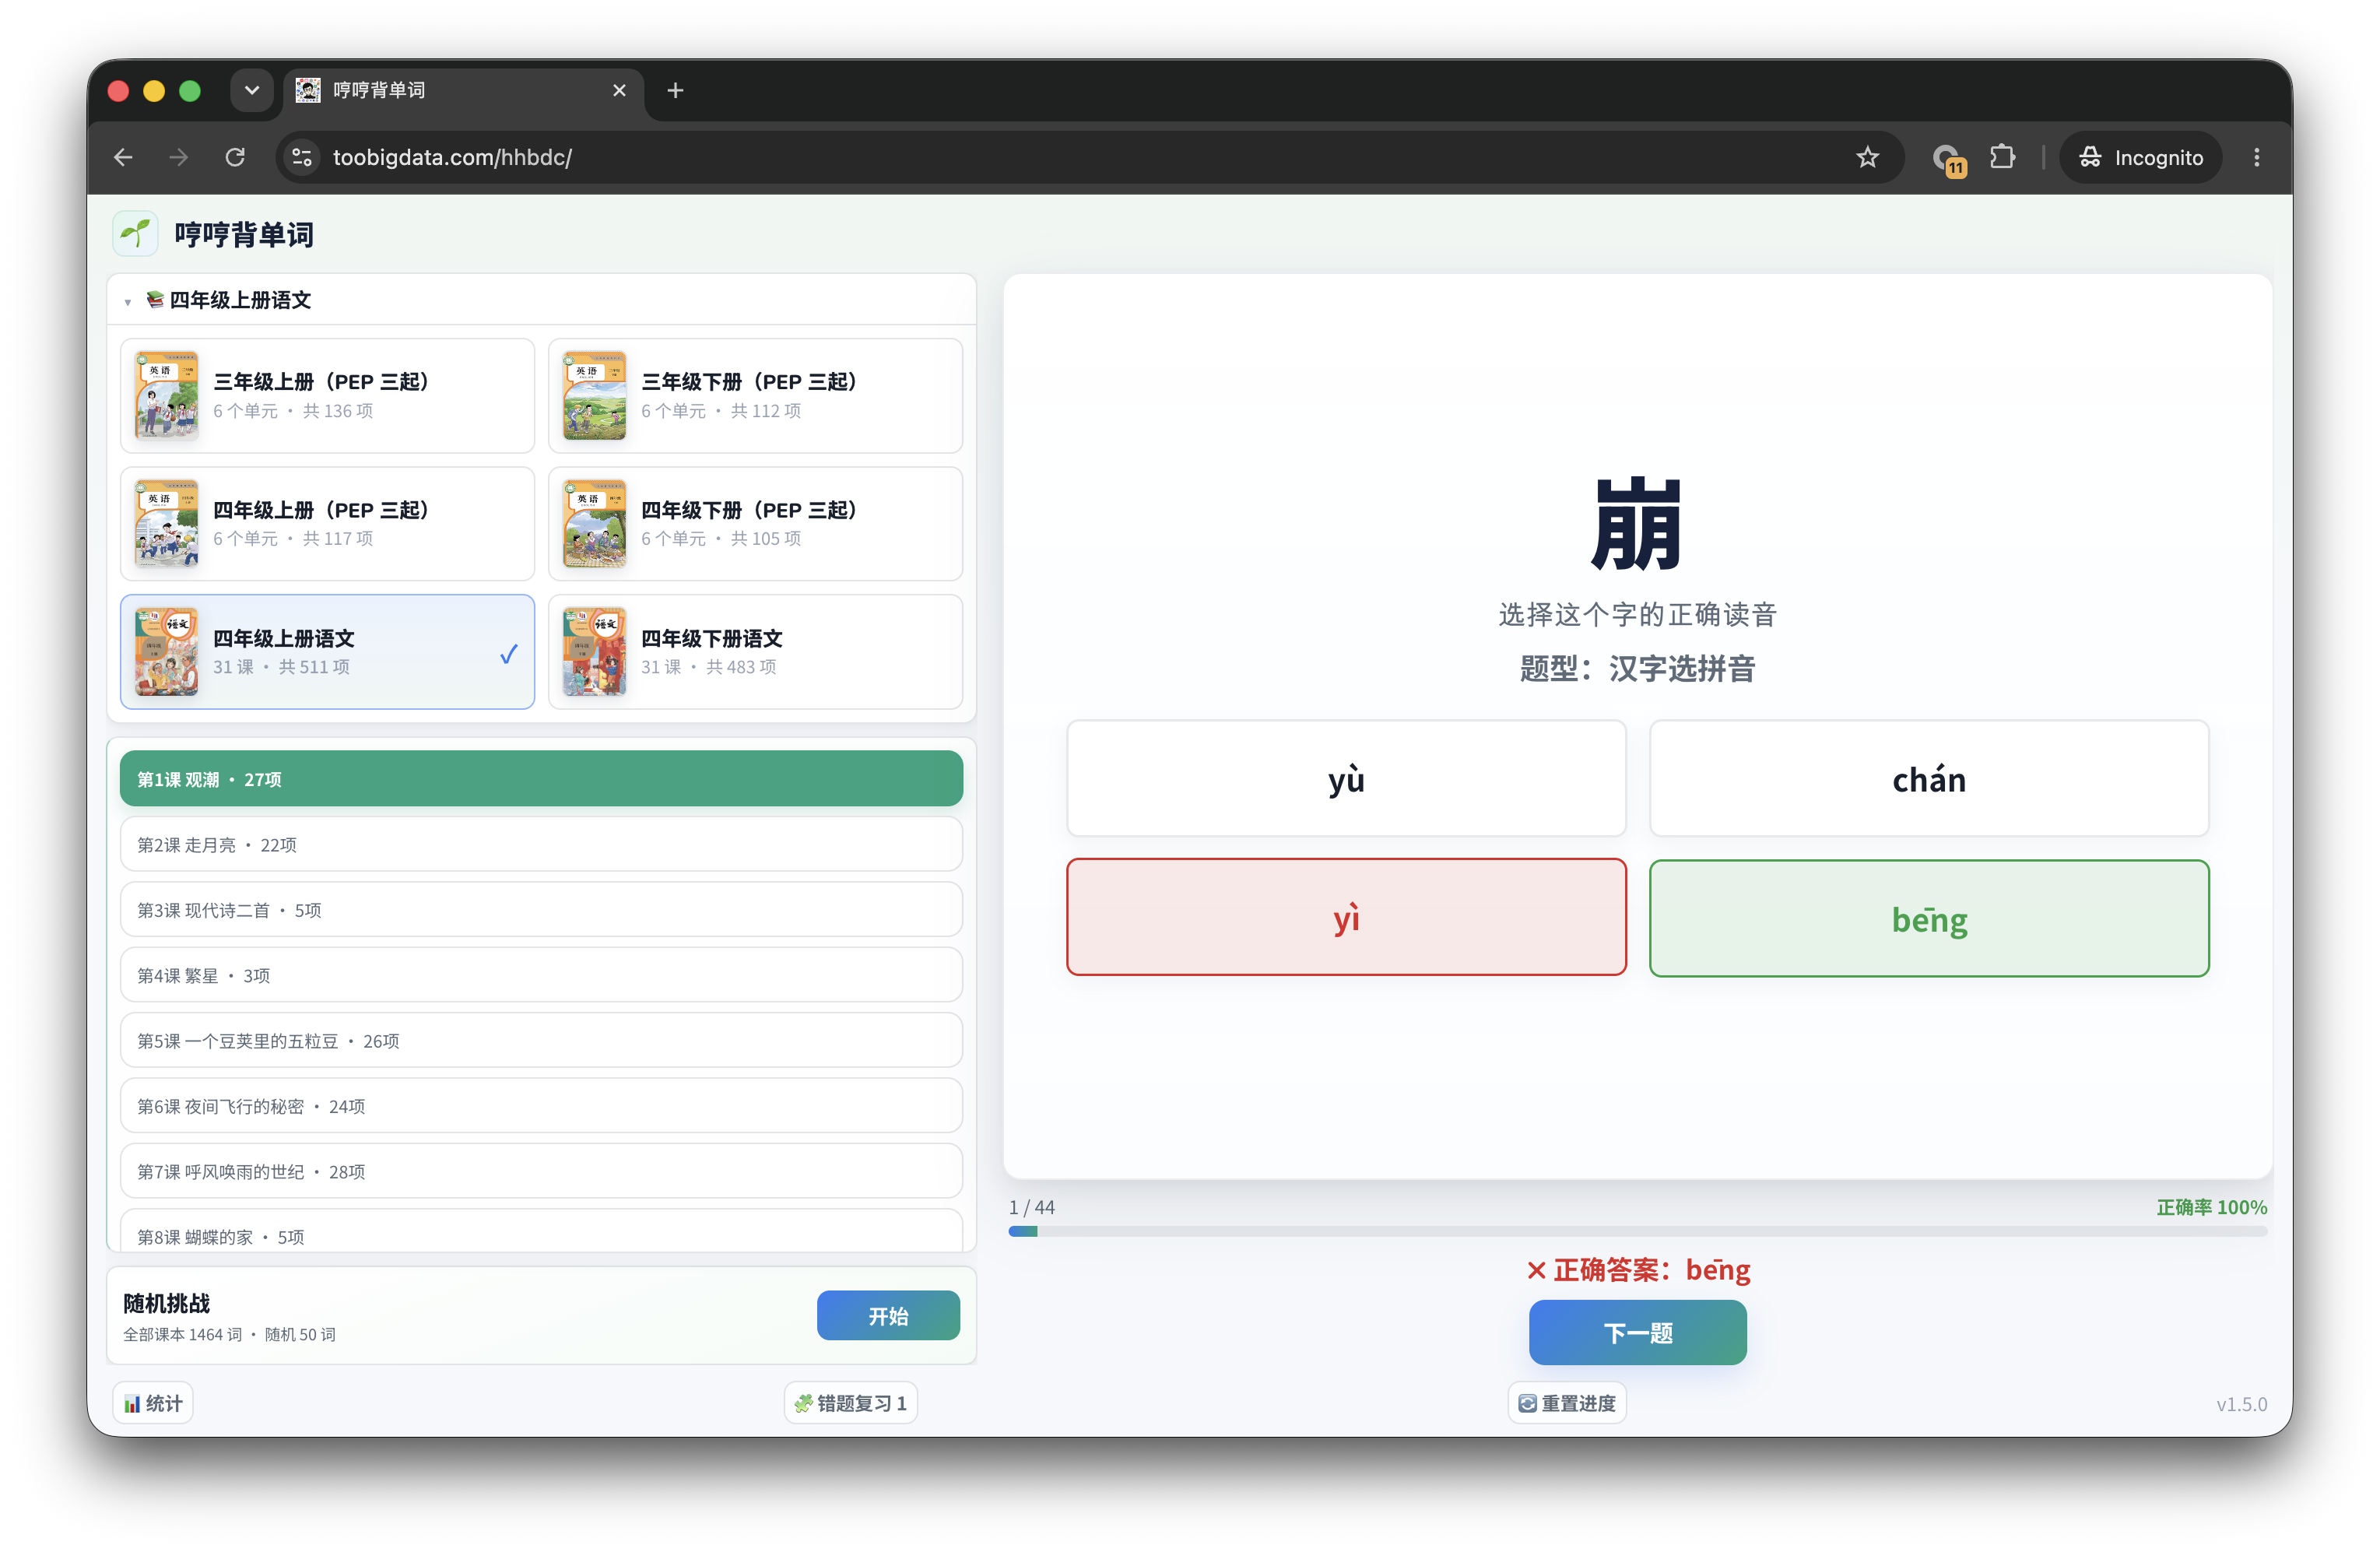This screenshot has height=1552, width=2380.
Task: Open Chrome's three-dot menu
Action: pyautogui.click(x=2256, y=157)
